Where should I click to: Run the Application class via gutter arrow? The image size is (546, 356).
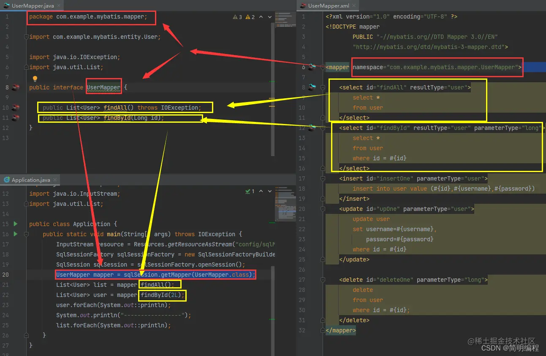16,224
